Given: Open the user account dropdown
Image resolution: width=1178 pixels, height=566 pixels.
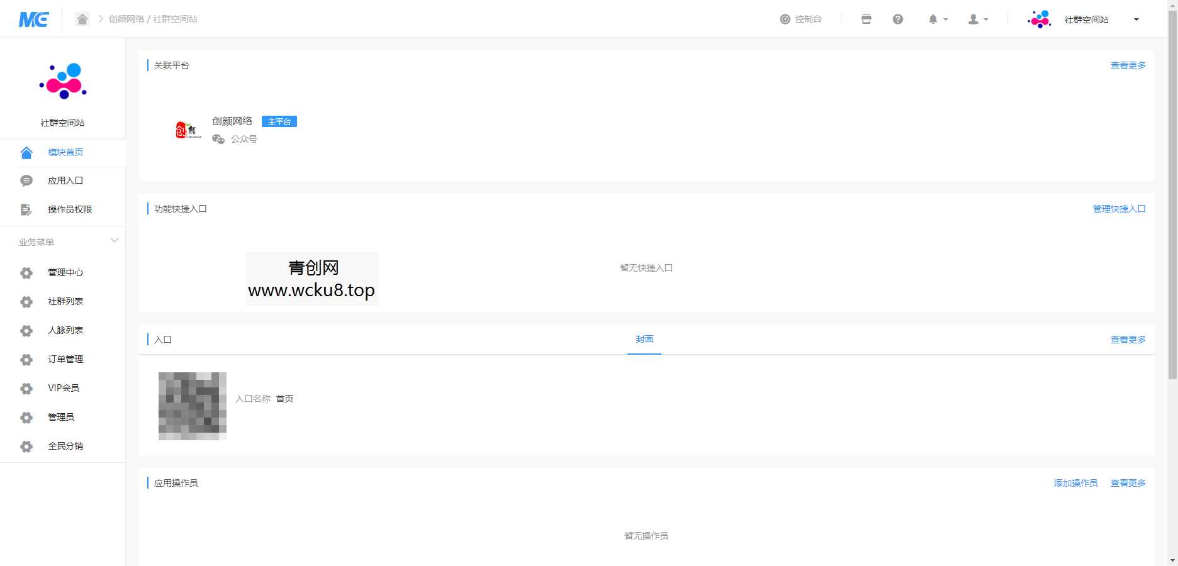Looking at the screenshot, I should [977, 19].
